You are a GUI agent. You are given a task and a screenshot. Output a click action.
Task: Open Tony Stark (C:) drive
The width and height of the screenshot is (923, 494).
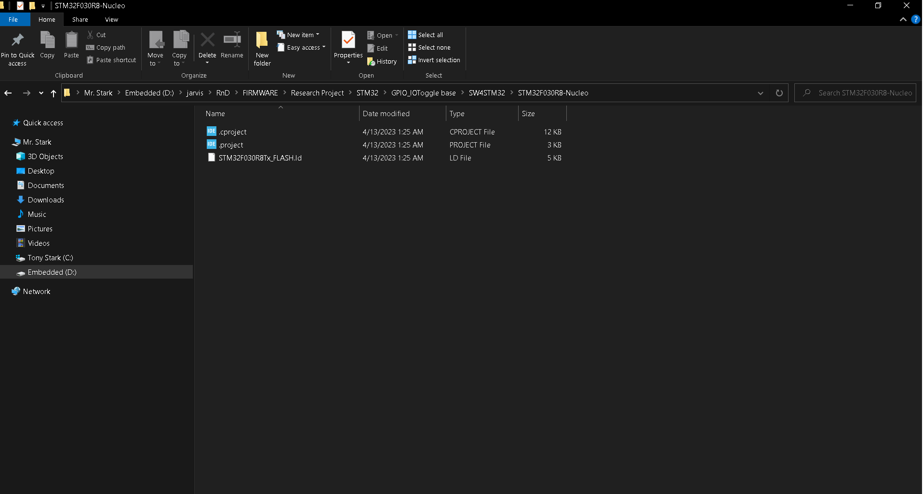(50, 258)
